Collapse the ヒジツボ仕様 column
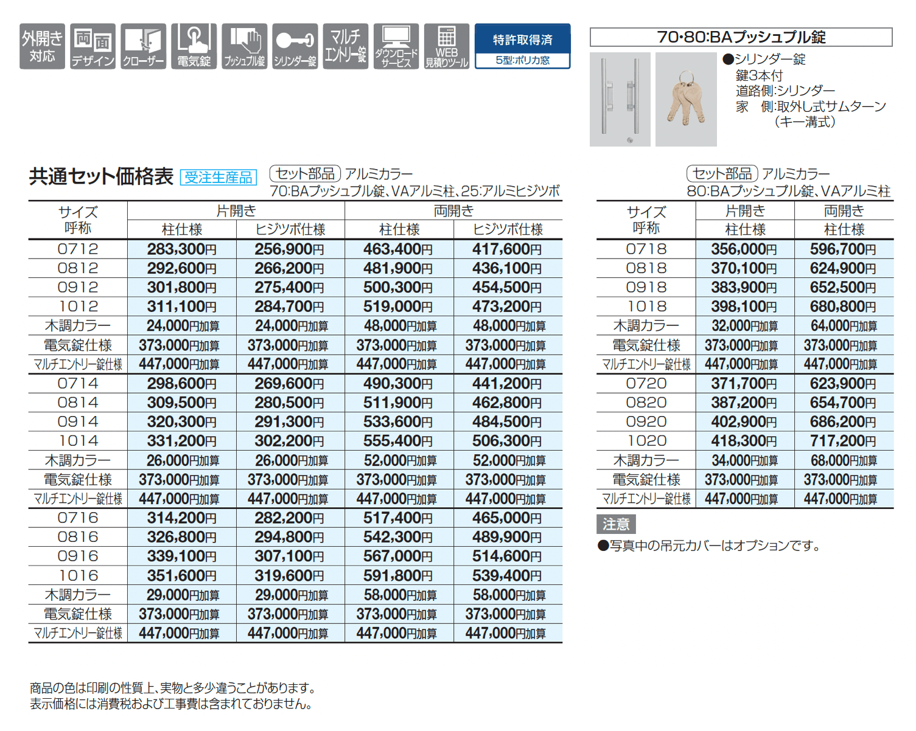 coord(290,229)
